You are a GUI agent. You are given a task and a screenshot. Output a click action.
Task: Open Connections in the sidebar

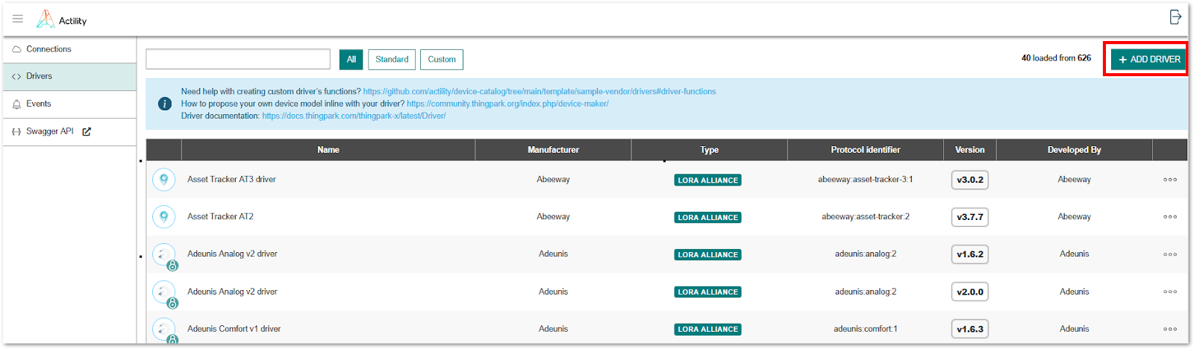click(69, 49)
